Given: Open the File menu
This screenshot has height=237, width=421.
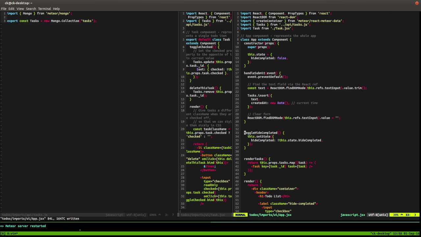Looking at the screenshot, I should [4, 9].
